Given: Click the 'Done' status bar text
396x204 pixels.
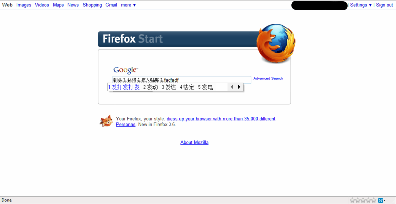Looking at the screenshot, I should 7,200.
